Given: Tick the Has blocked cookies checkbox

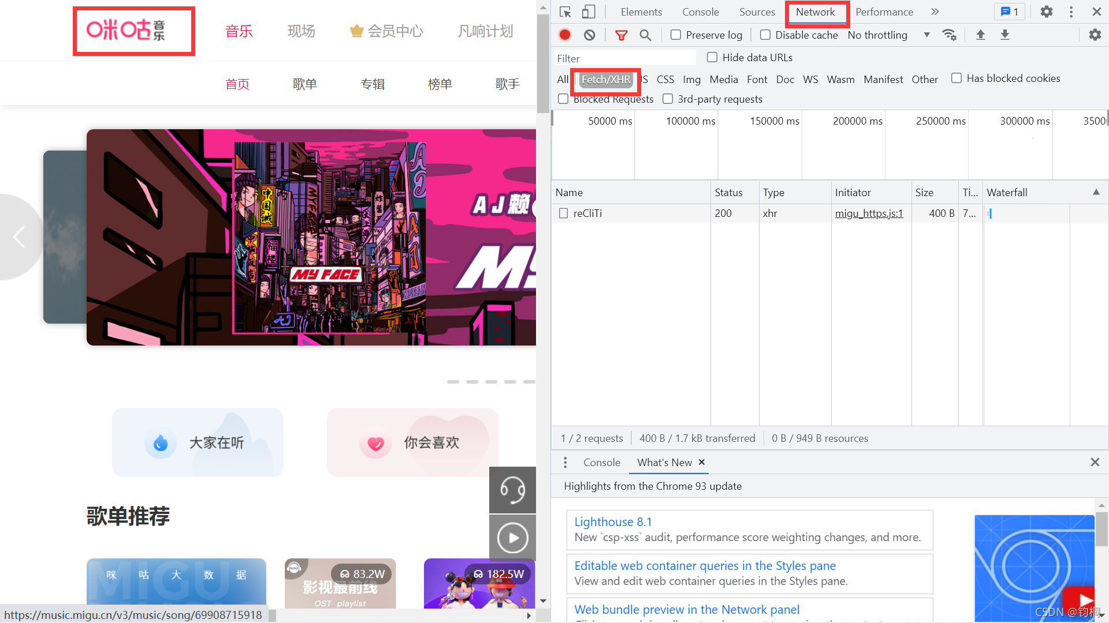Looking at the screenshot, I should (x=957, y=78).
